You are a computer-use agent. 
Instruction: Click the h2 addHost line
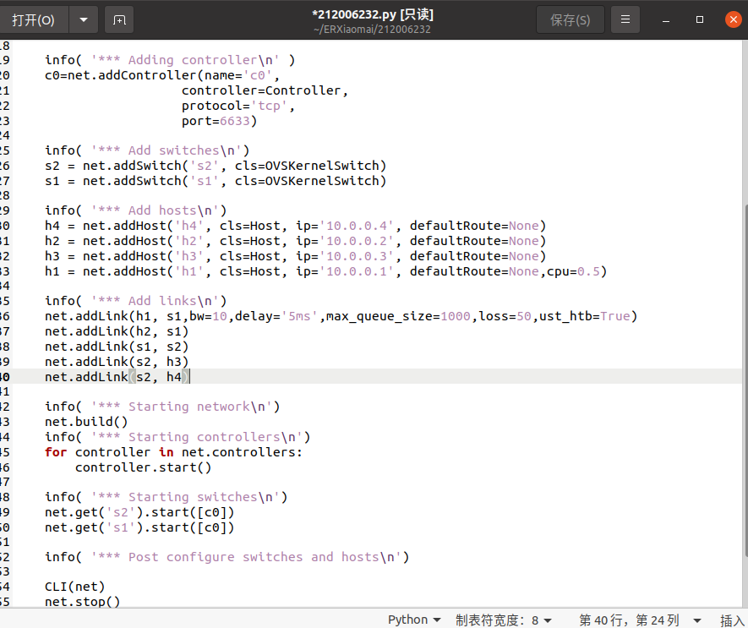coord(295,242)
